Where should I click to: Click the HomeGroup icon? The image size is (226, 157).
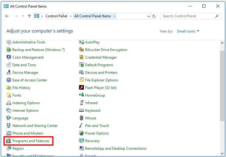pos(81,95)
